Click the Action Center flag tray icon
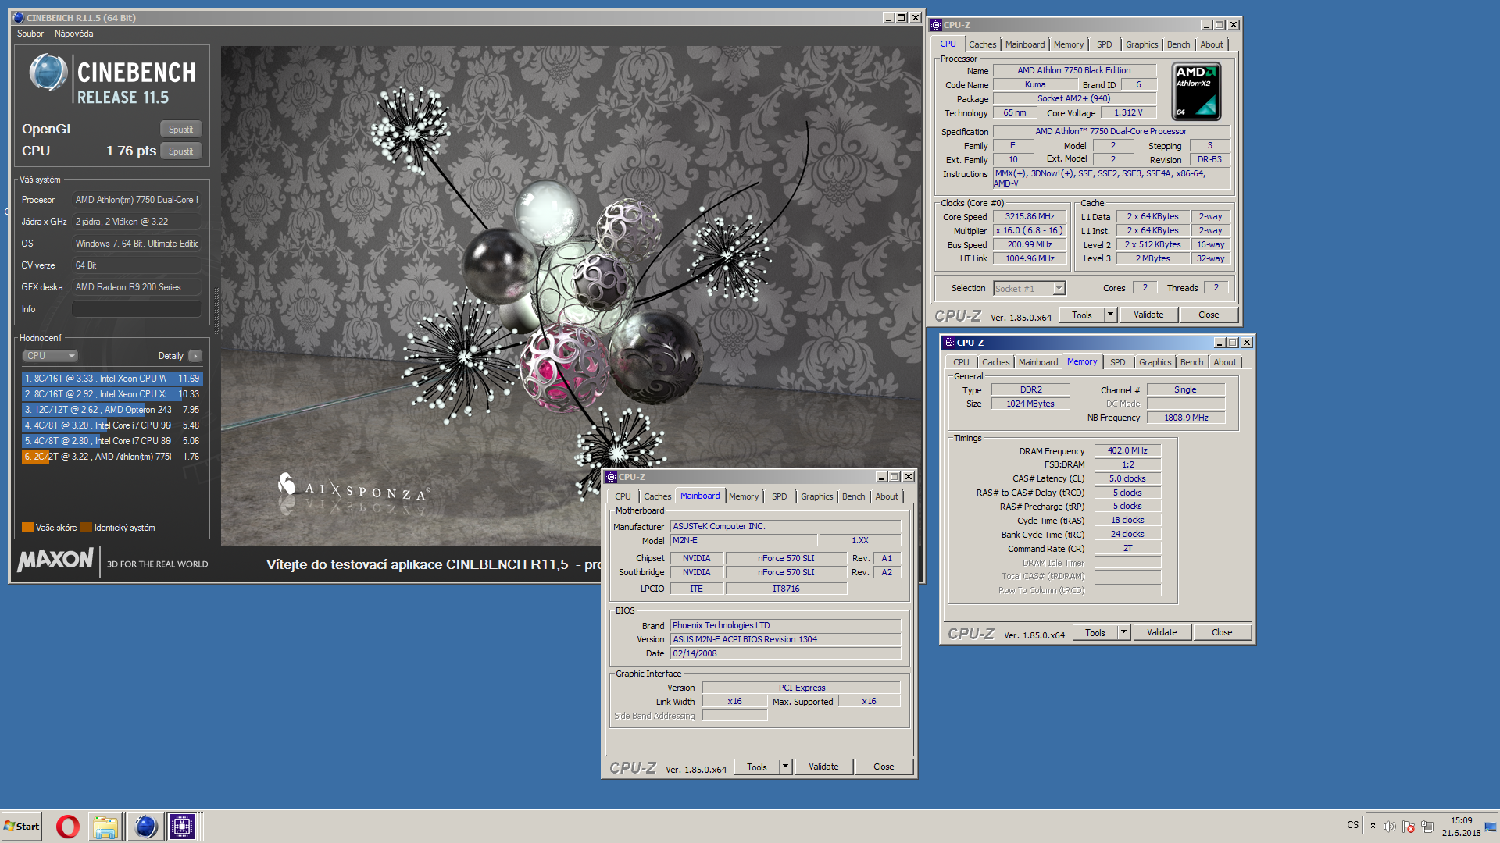Image resolution: width=1500 pixels, height=843 pixels. [1409, 827]
